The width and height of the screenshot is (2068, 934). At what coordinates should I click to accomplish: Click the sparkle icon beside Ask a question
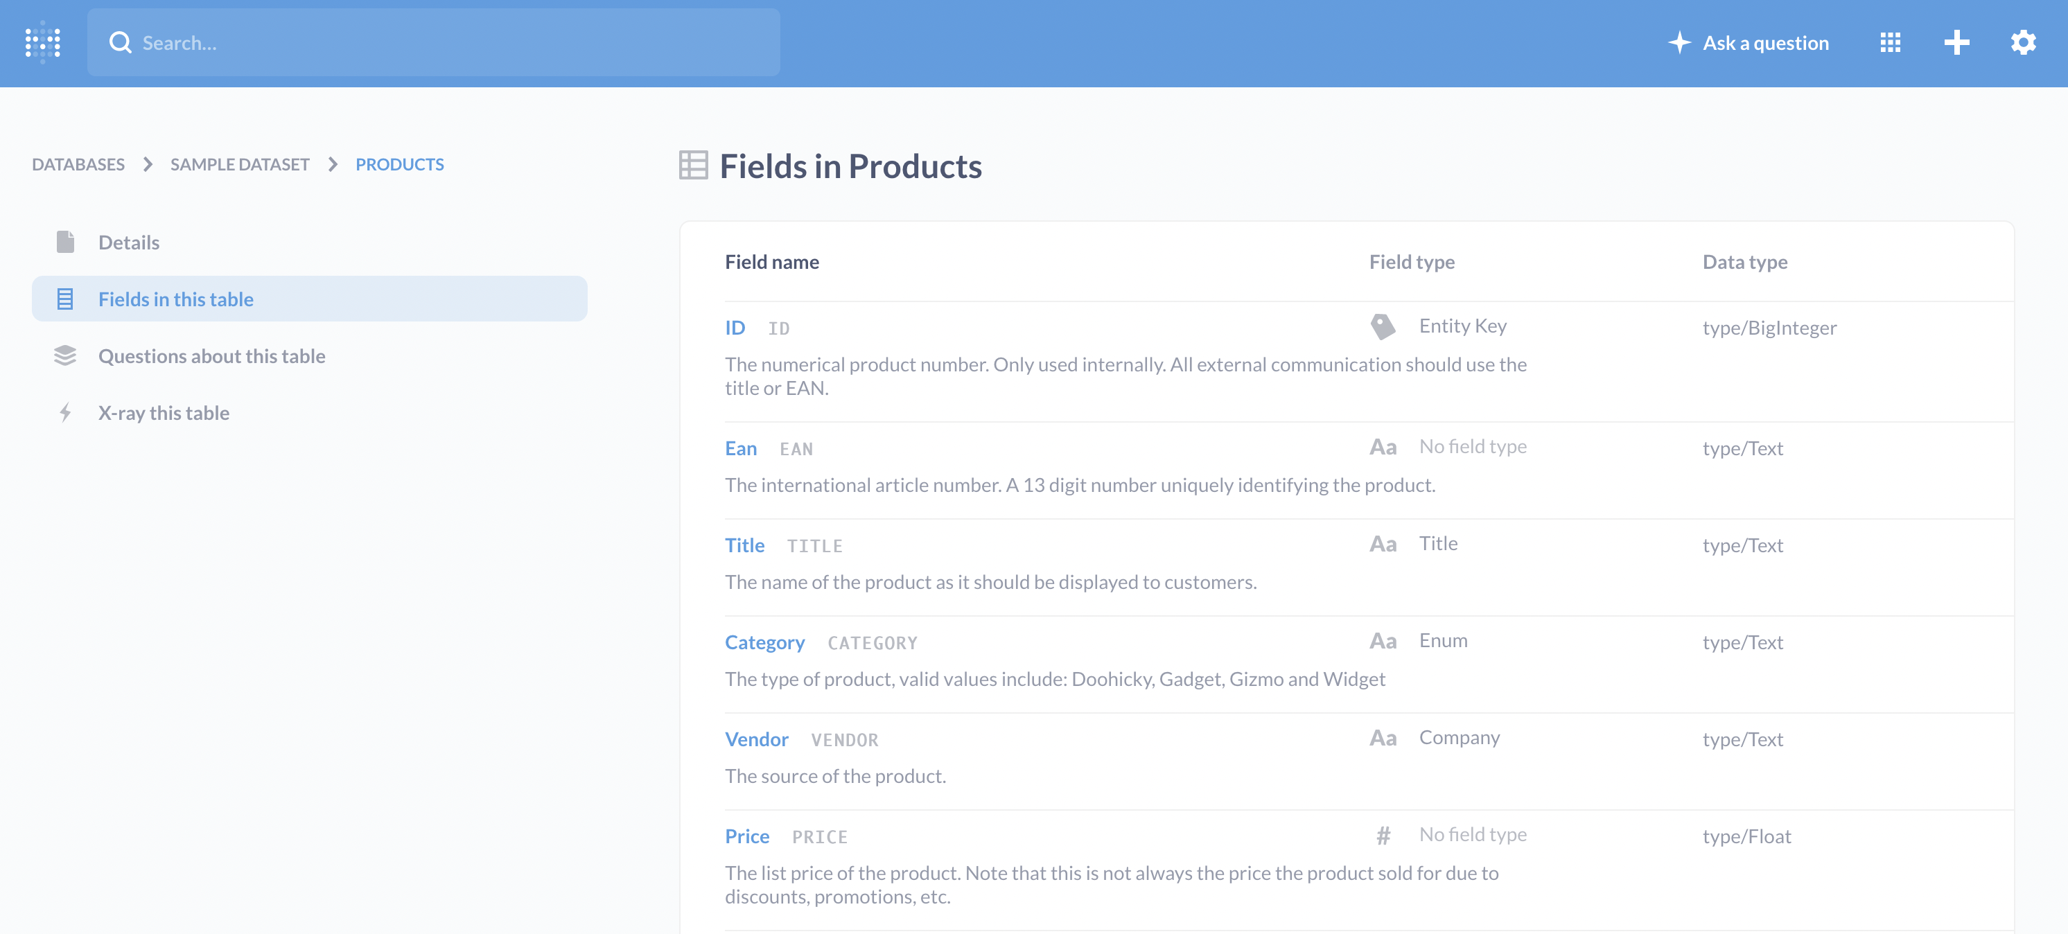click(1679, 42)
